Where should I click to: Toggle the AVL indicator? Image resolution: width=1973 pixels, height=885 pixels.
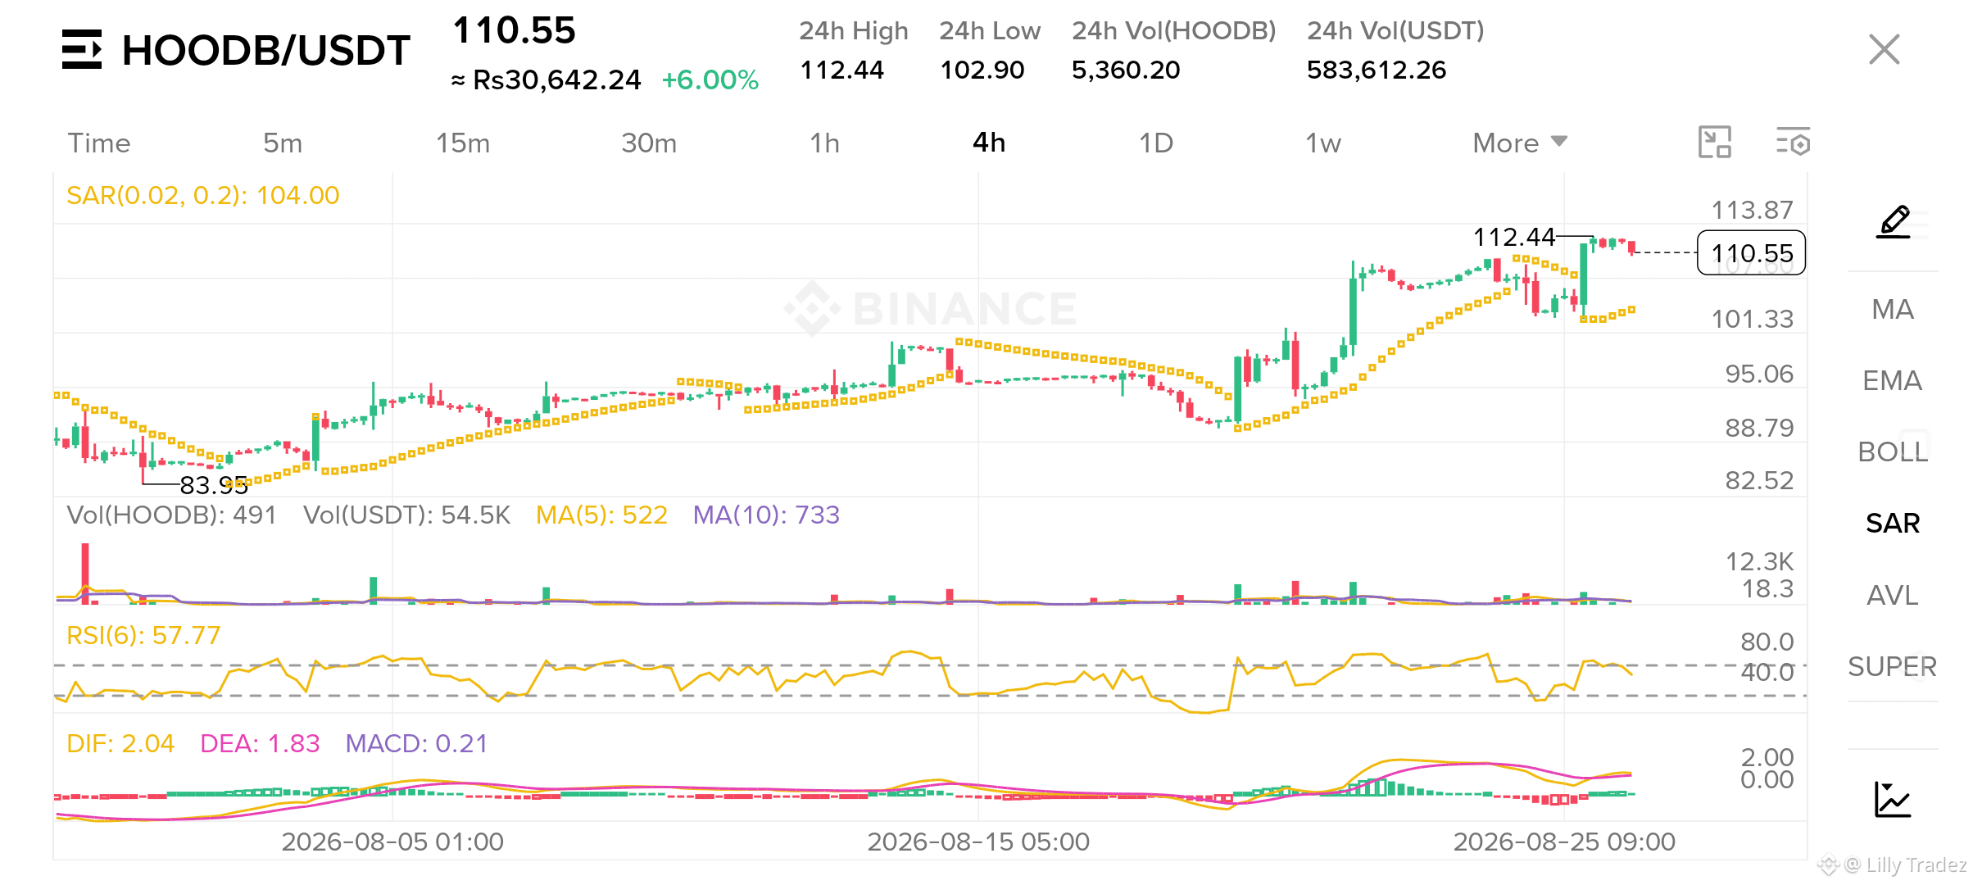[1893, 595]
